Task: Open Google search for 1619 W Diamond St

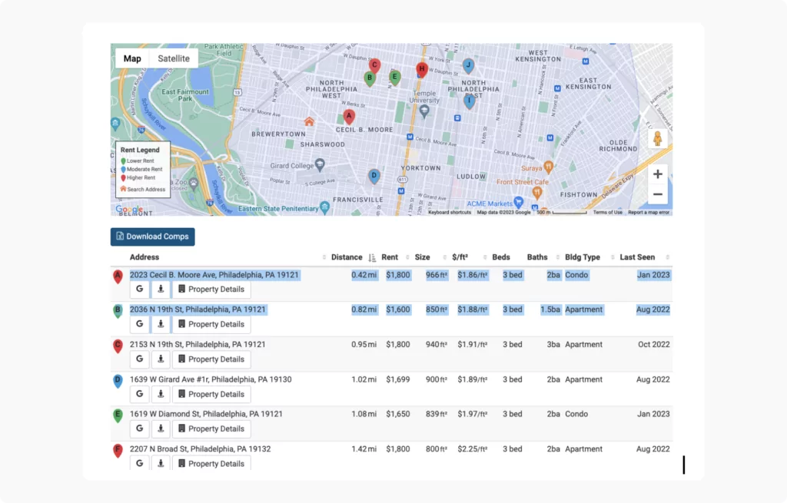Action: tap(140, 429)
